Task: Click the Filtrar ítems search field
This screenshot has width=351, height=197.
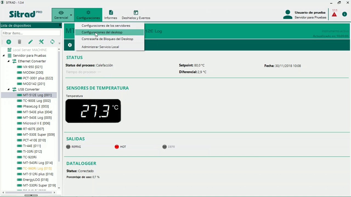Action: (31, 33)
